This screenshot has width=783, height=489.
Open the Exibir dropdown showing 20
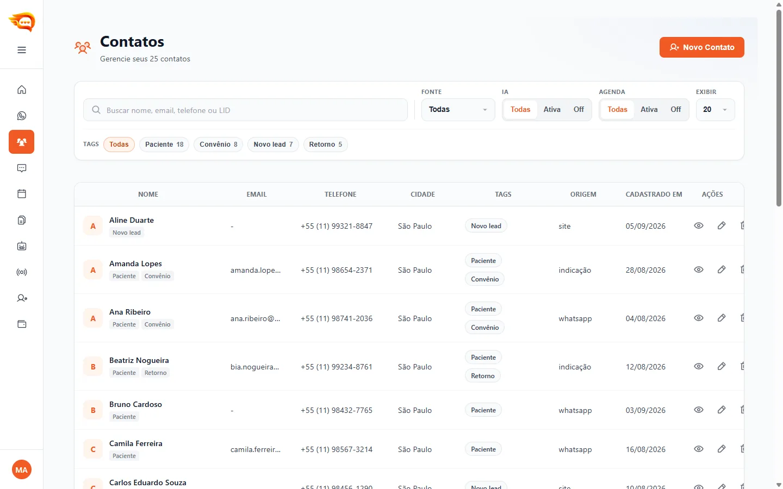coord(715,109)
